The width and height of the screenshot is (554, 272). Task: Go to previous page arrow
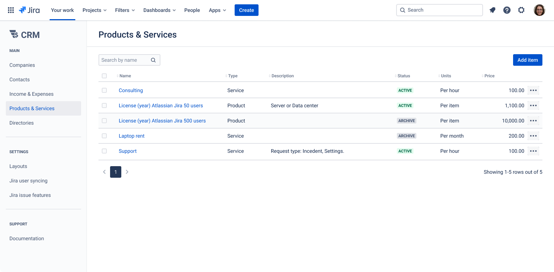[x=104, y=172]
